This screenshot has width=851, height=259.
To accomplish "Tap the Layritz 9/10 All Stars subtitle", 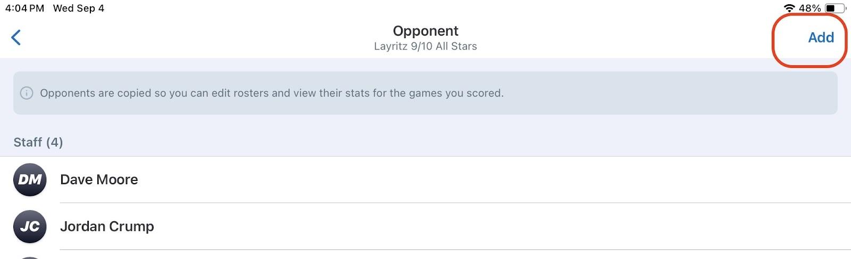I will pyautogui.click(x=425, y=46).
